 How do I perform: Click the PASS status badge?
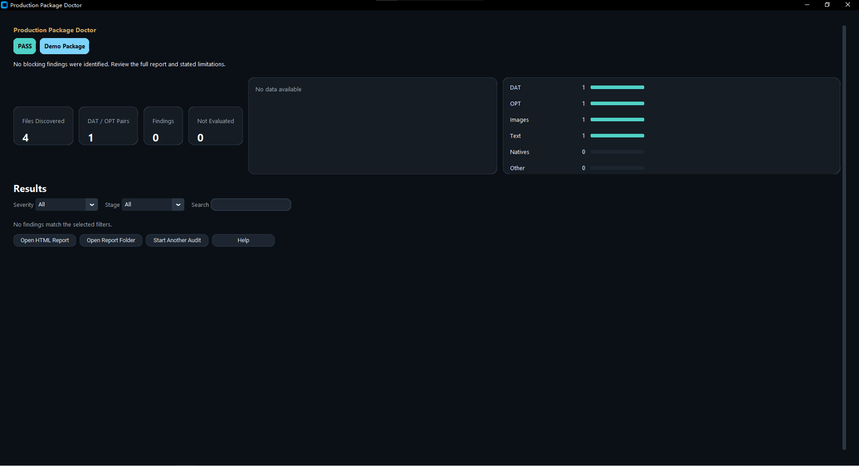click(25, 46)
